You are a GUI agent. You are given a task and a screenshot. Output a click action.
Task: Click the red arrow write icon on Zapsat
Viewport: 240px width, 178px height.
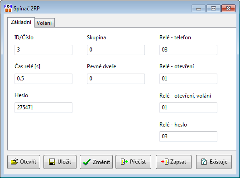pyautogui.click(x=165, y=162)
